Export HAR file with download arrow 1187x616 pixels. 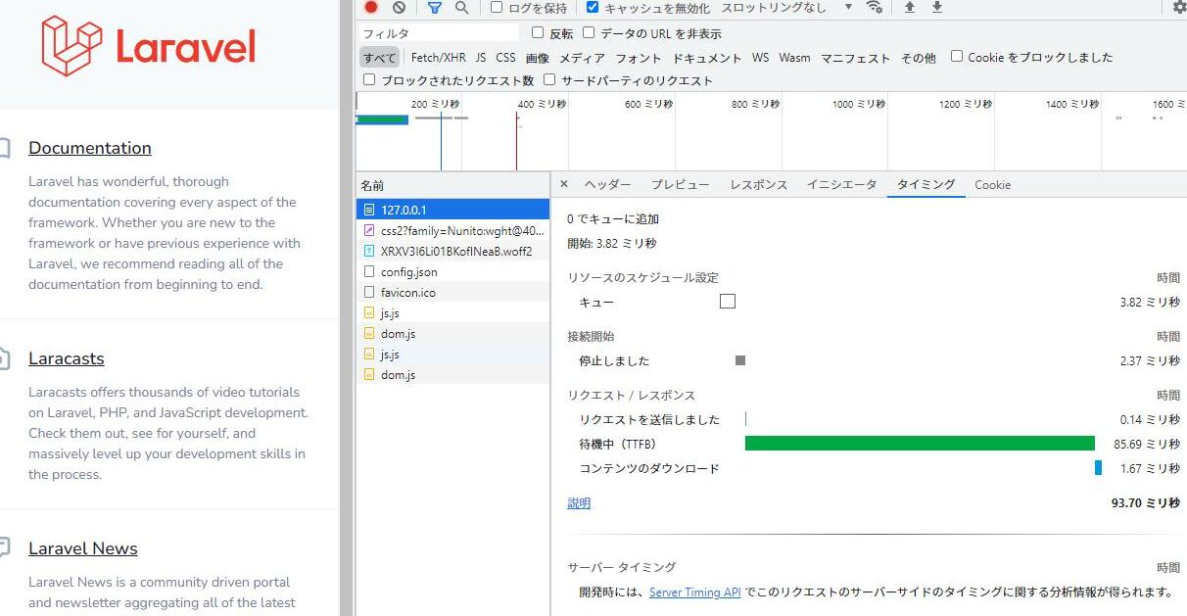point(937,7)
